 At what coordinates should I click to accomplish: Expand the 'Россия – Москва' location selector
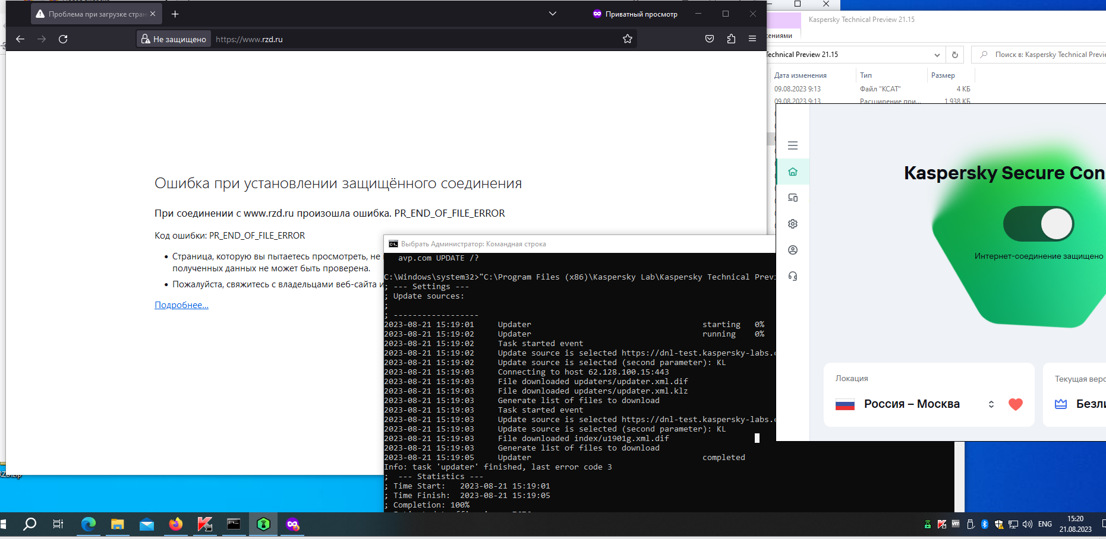point(991,404)
